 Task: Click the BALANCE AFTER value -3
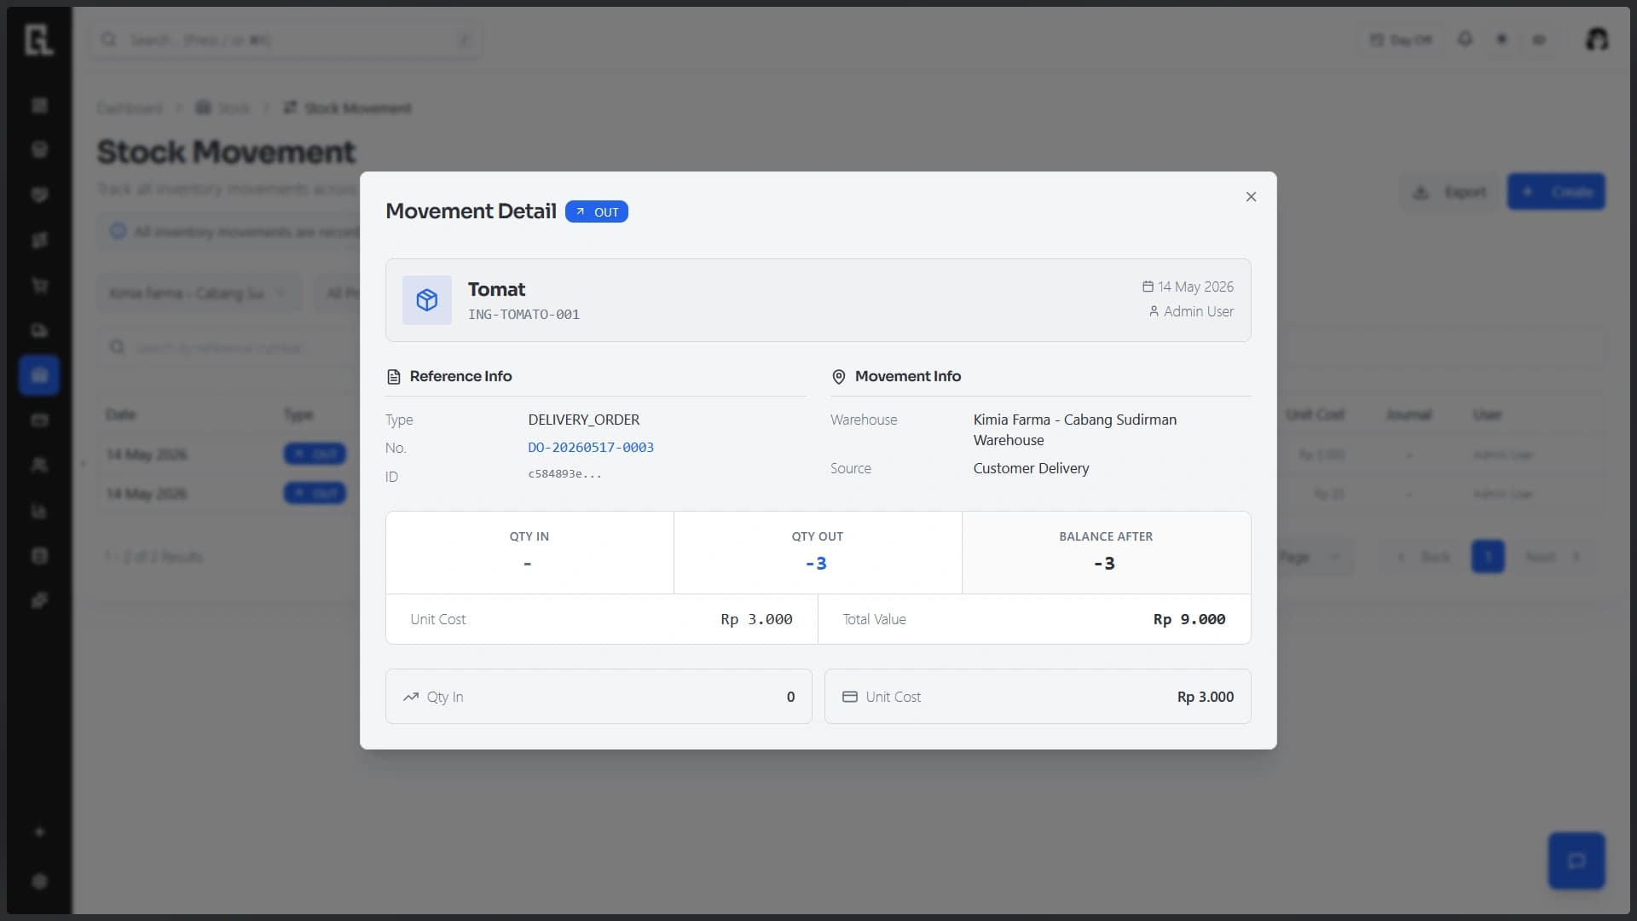tap(1105, 564)
